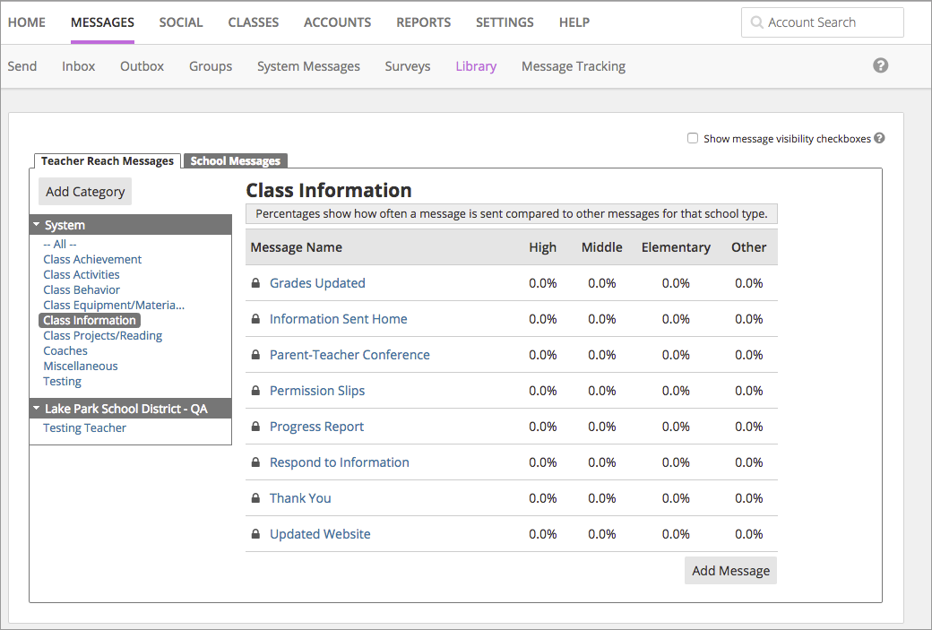Click the Add Message button

click(730, 570)
